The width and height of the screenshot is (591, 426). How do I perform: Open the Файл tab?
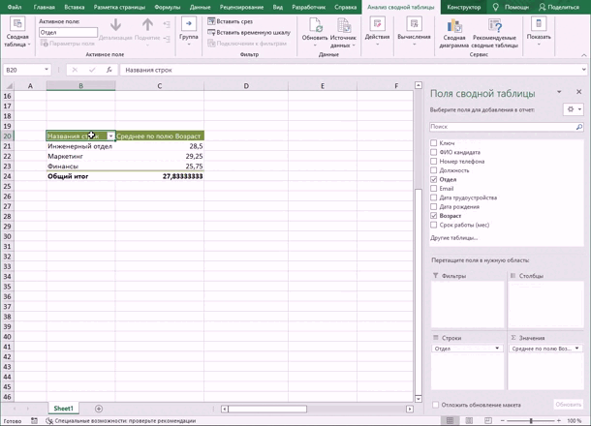[x=15, y=7]
